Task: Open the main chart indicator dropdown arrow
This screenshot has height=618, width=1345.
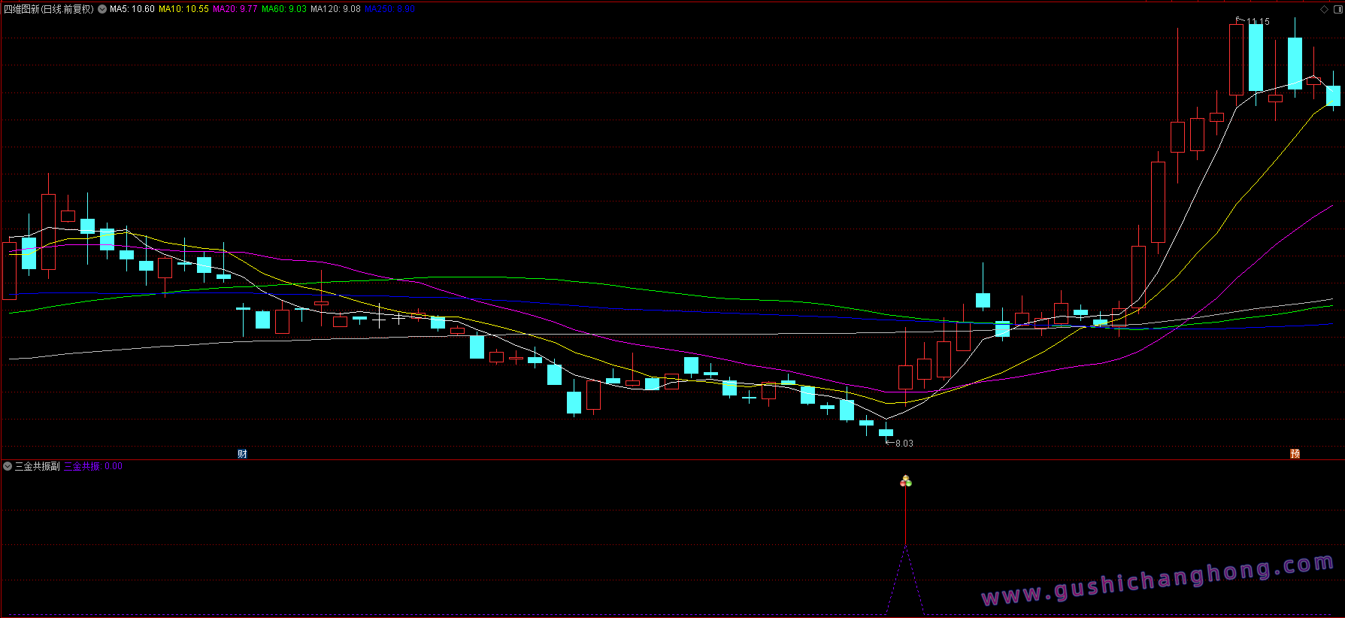Action: [102, 9]
